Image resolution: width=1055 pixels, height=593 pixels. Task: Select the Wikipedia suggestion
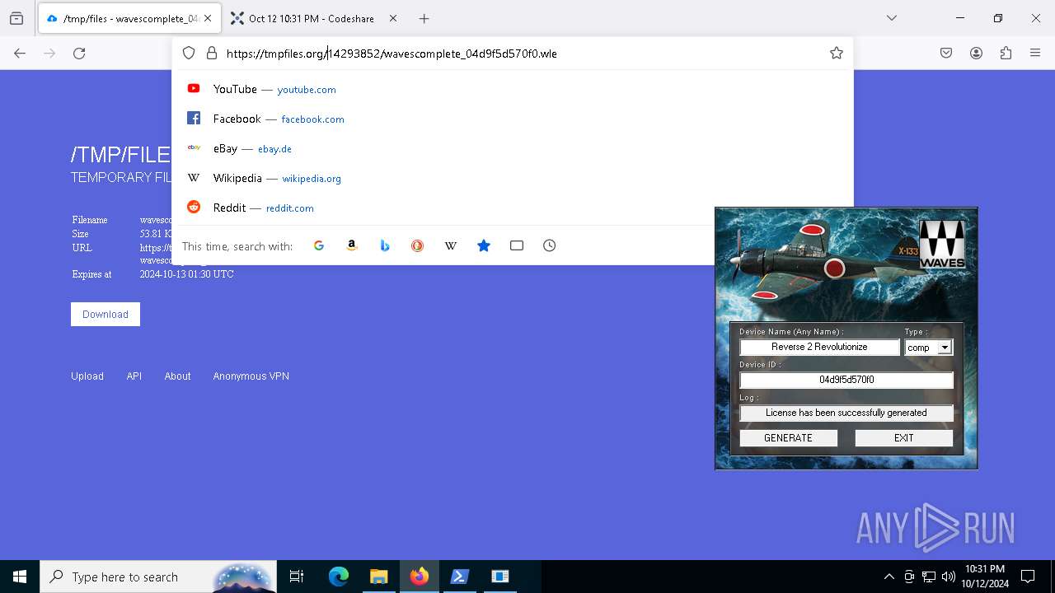coord(513,178)
